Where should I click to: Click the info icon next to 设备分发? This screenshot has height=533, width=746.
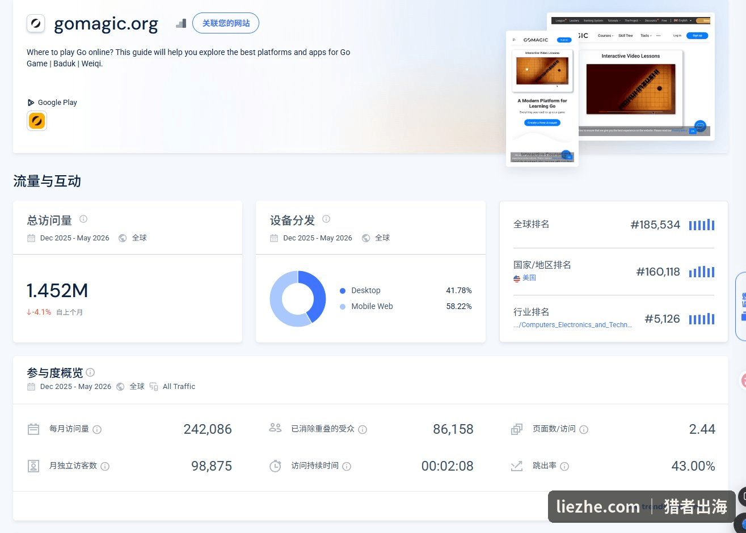[326, 219]
